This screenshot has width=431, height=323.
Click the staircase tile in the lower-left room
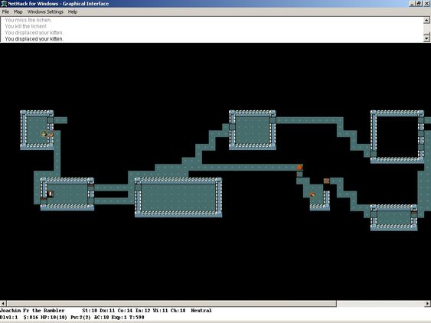[x=51, y=194]
